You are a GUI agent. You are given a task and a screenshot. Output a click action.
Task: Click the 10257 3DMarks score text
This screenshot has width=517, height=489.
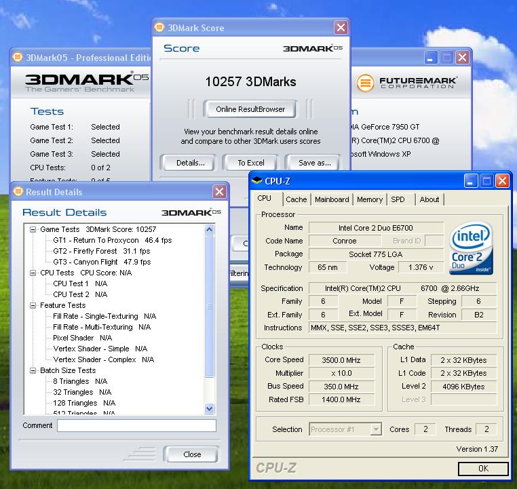pos(250,81)
